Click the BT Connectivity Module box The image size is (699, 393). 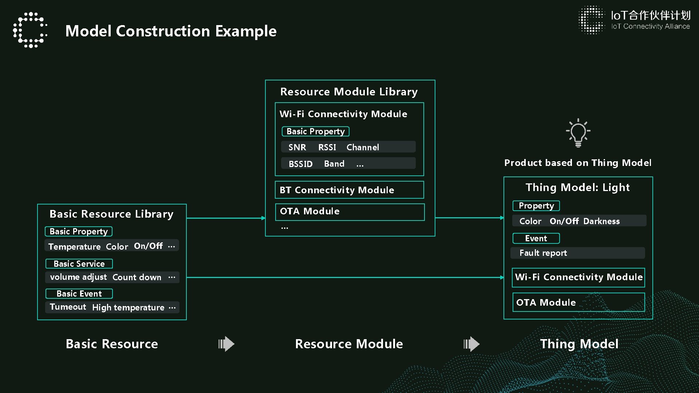coord(349,190)
